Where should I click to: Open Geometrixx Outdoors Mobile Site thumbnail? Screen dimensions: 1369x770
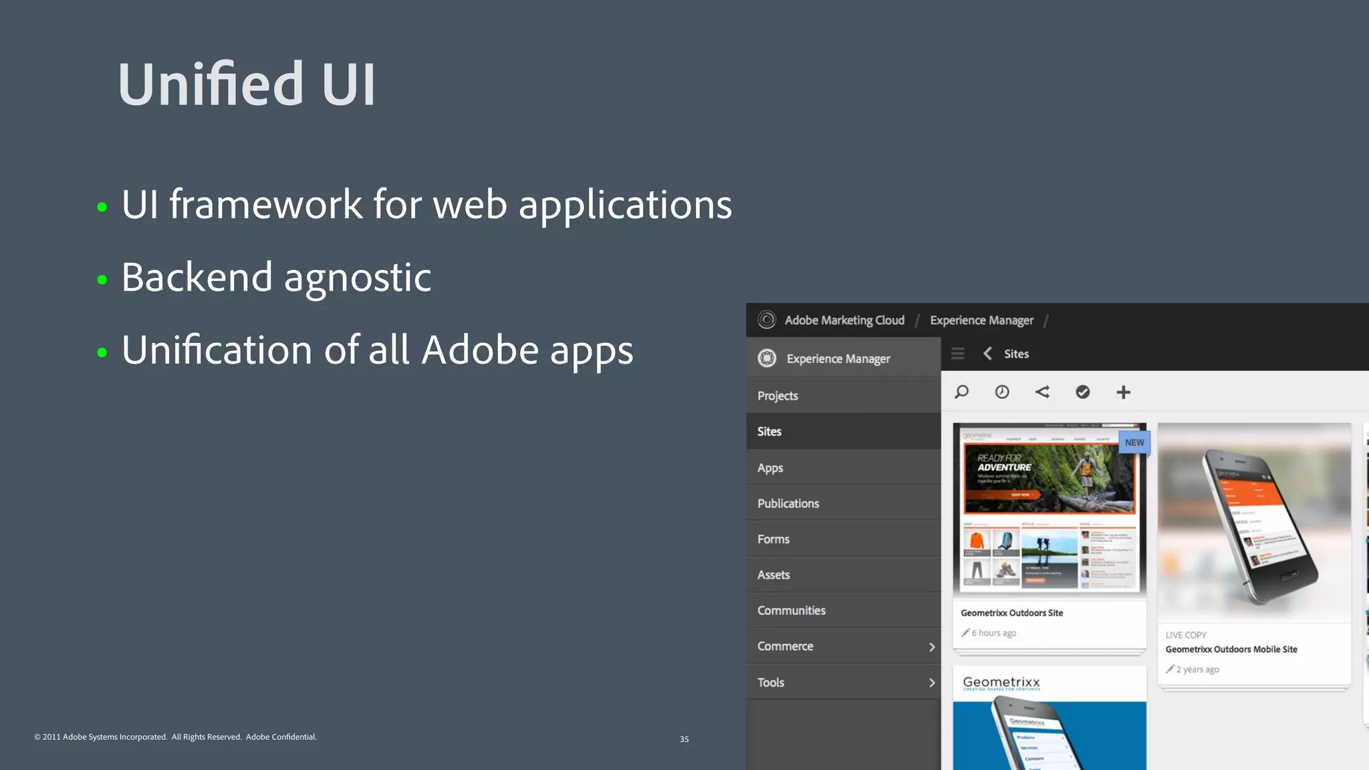tap(1254, 523)
